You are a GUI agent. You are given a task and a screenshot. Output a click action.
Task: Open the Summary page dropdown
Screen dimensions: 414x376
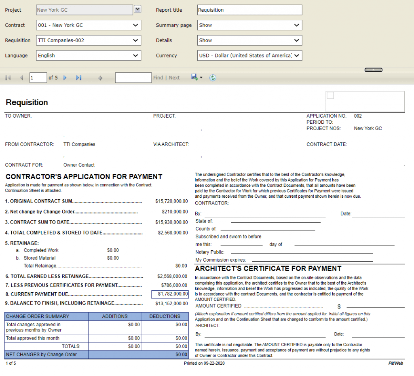pos(249,25)
